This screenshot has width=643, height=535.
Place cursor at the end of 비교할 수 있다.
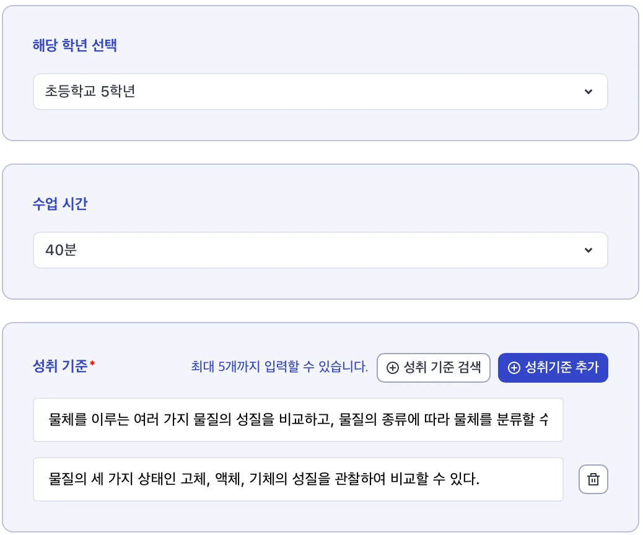point(479,479)
